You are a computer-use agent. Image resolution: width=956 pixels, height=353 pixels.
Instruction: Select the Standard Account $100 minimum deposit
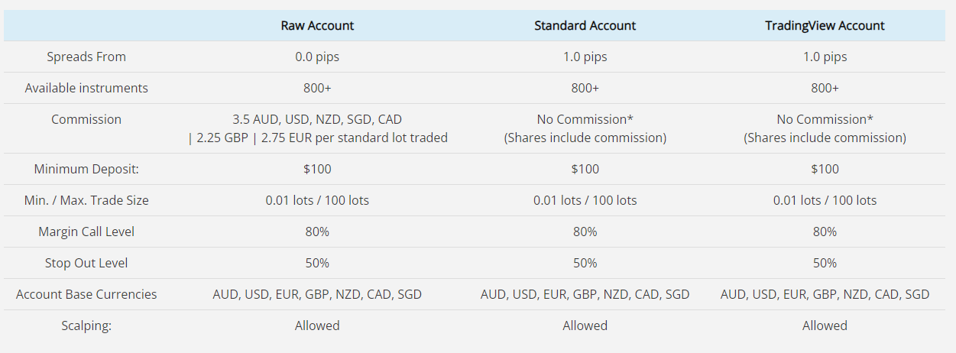pyautogui.click(x=585, y=169)
